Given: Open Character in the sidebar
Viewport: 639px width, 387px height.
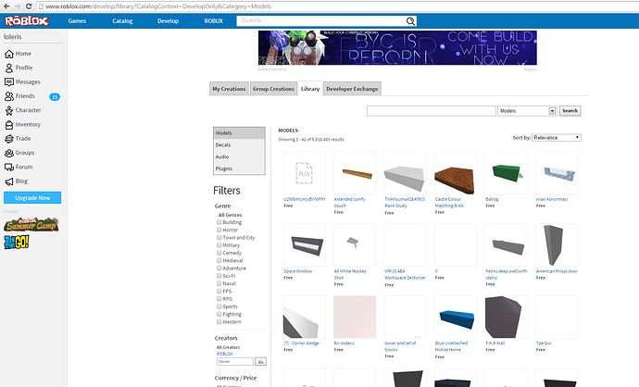Looking at the screenshot, I should (23, 110).
